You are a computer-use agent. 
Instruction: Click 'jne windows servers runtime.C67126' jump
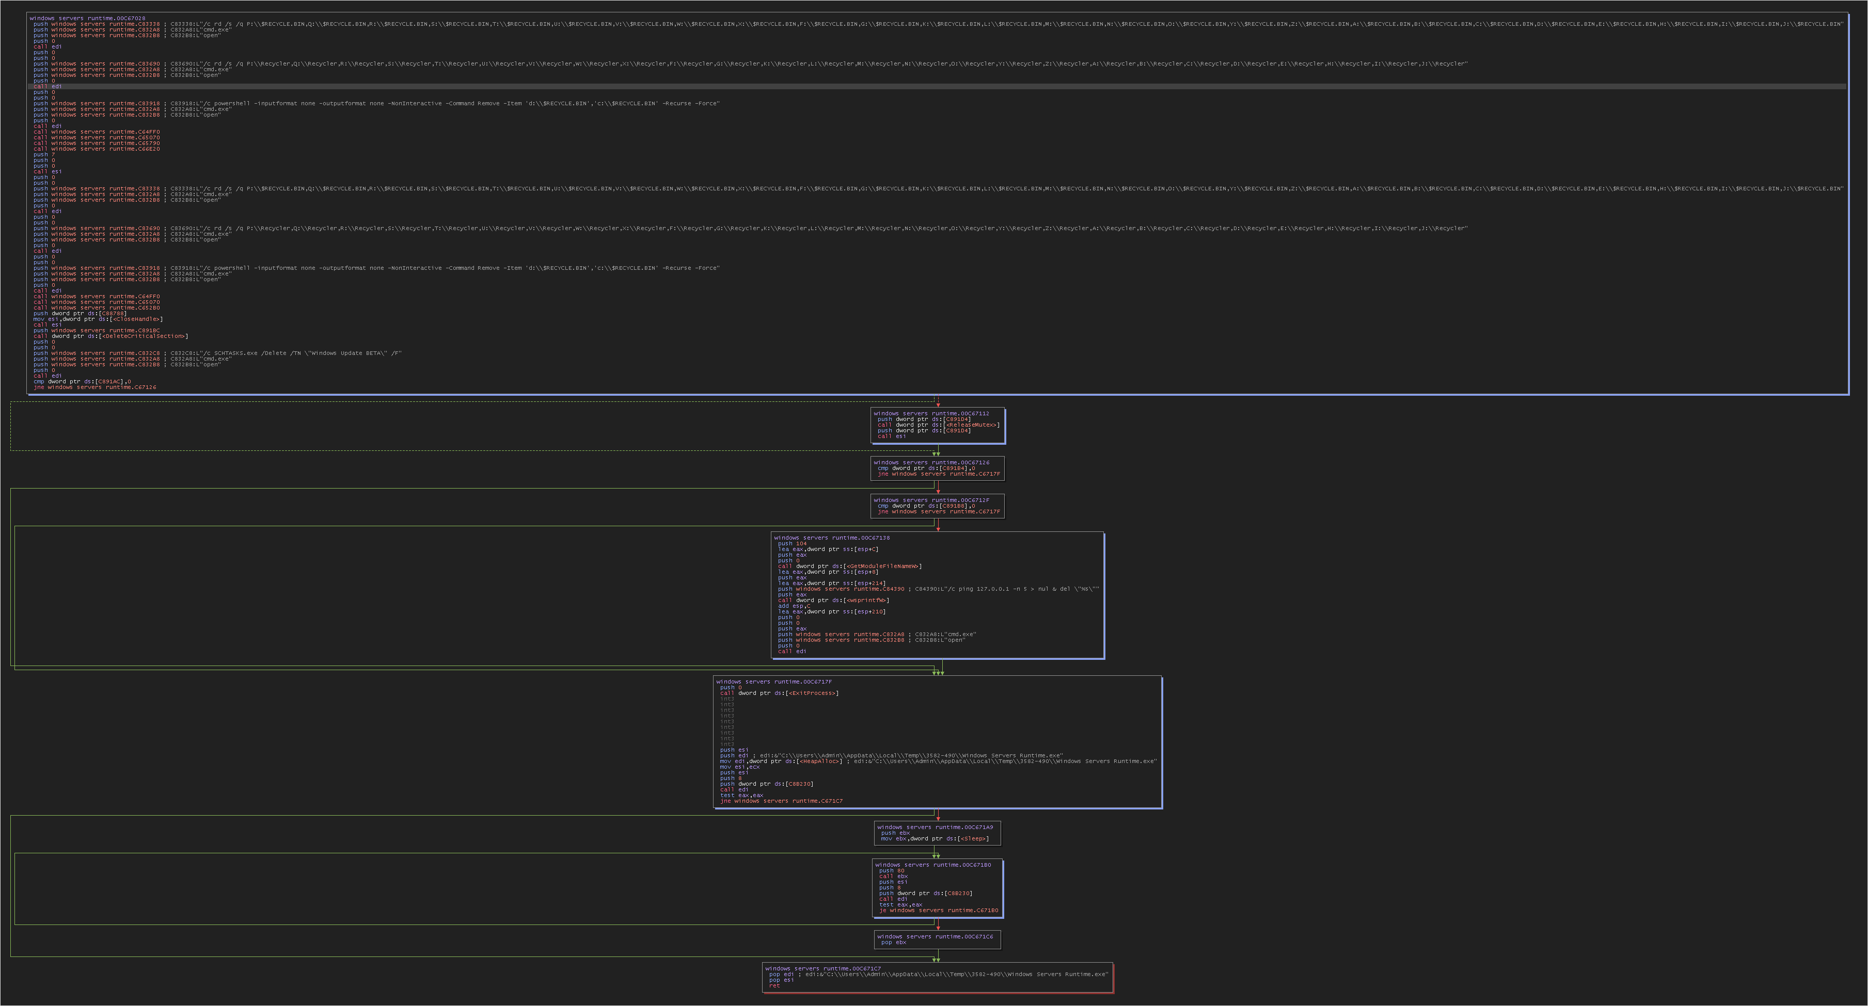94,387
